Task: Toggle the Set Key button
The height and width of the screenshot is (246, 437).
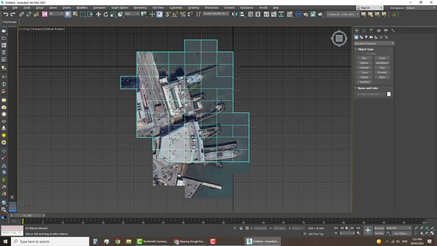Action: (379, 233)
